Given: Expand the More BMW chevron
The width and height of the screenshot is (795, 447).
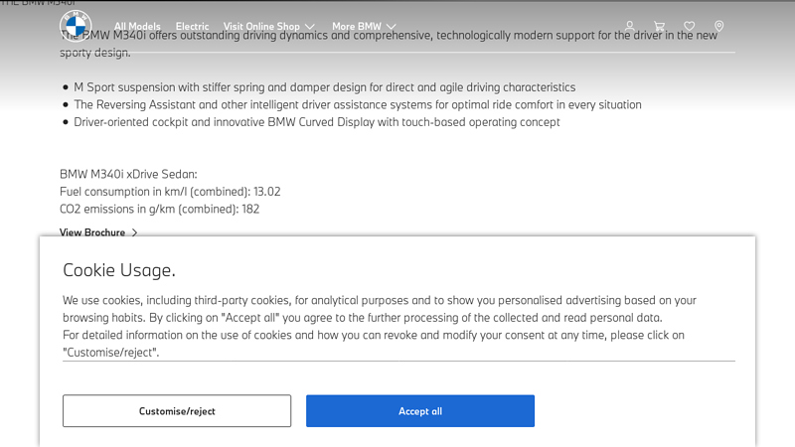Looking at the screenshot, I should 391,27.
